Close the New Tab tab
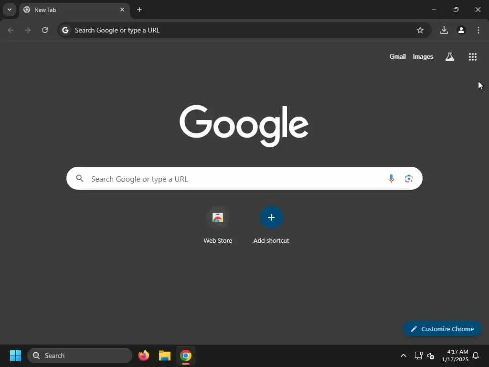 (122, 10)
